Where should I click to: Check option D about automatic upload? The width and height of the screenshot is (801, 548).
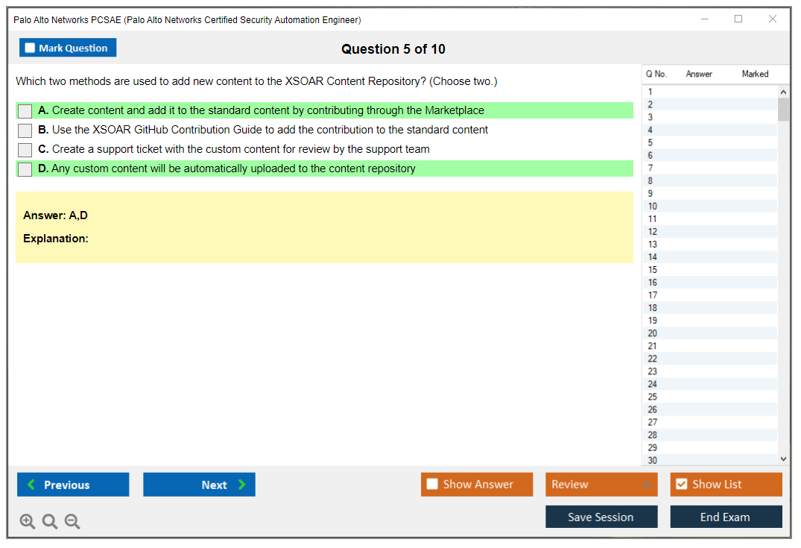[x=25, y=169]
